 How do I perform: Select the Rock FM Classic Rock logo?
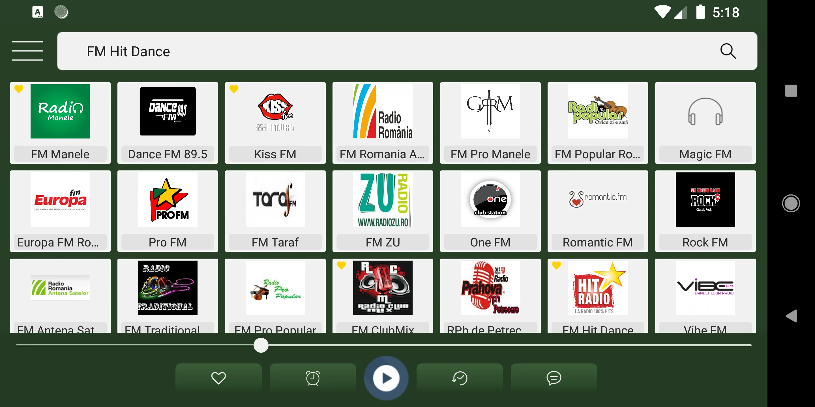705,199
